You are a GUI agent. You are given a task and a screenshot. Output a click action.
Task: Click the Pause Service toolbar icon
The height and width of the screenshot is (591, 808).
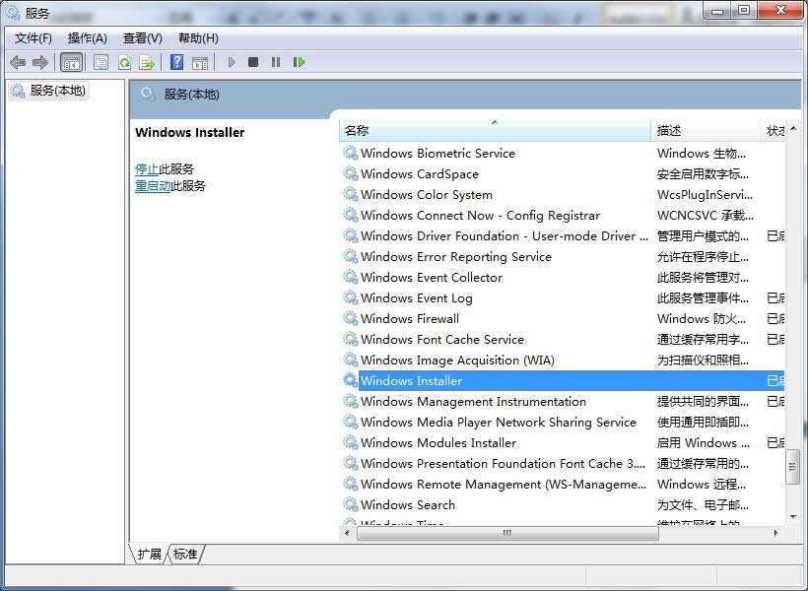point(276,62)
